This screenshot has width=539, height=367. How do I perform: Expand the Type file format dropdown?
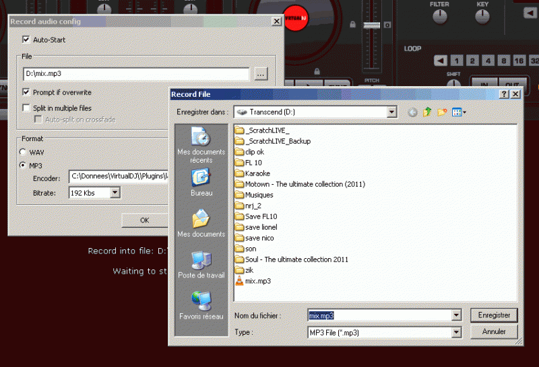[456, 332]
